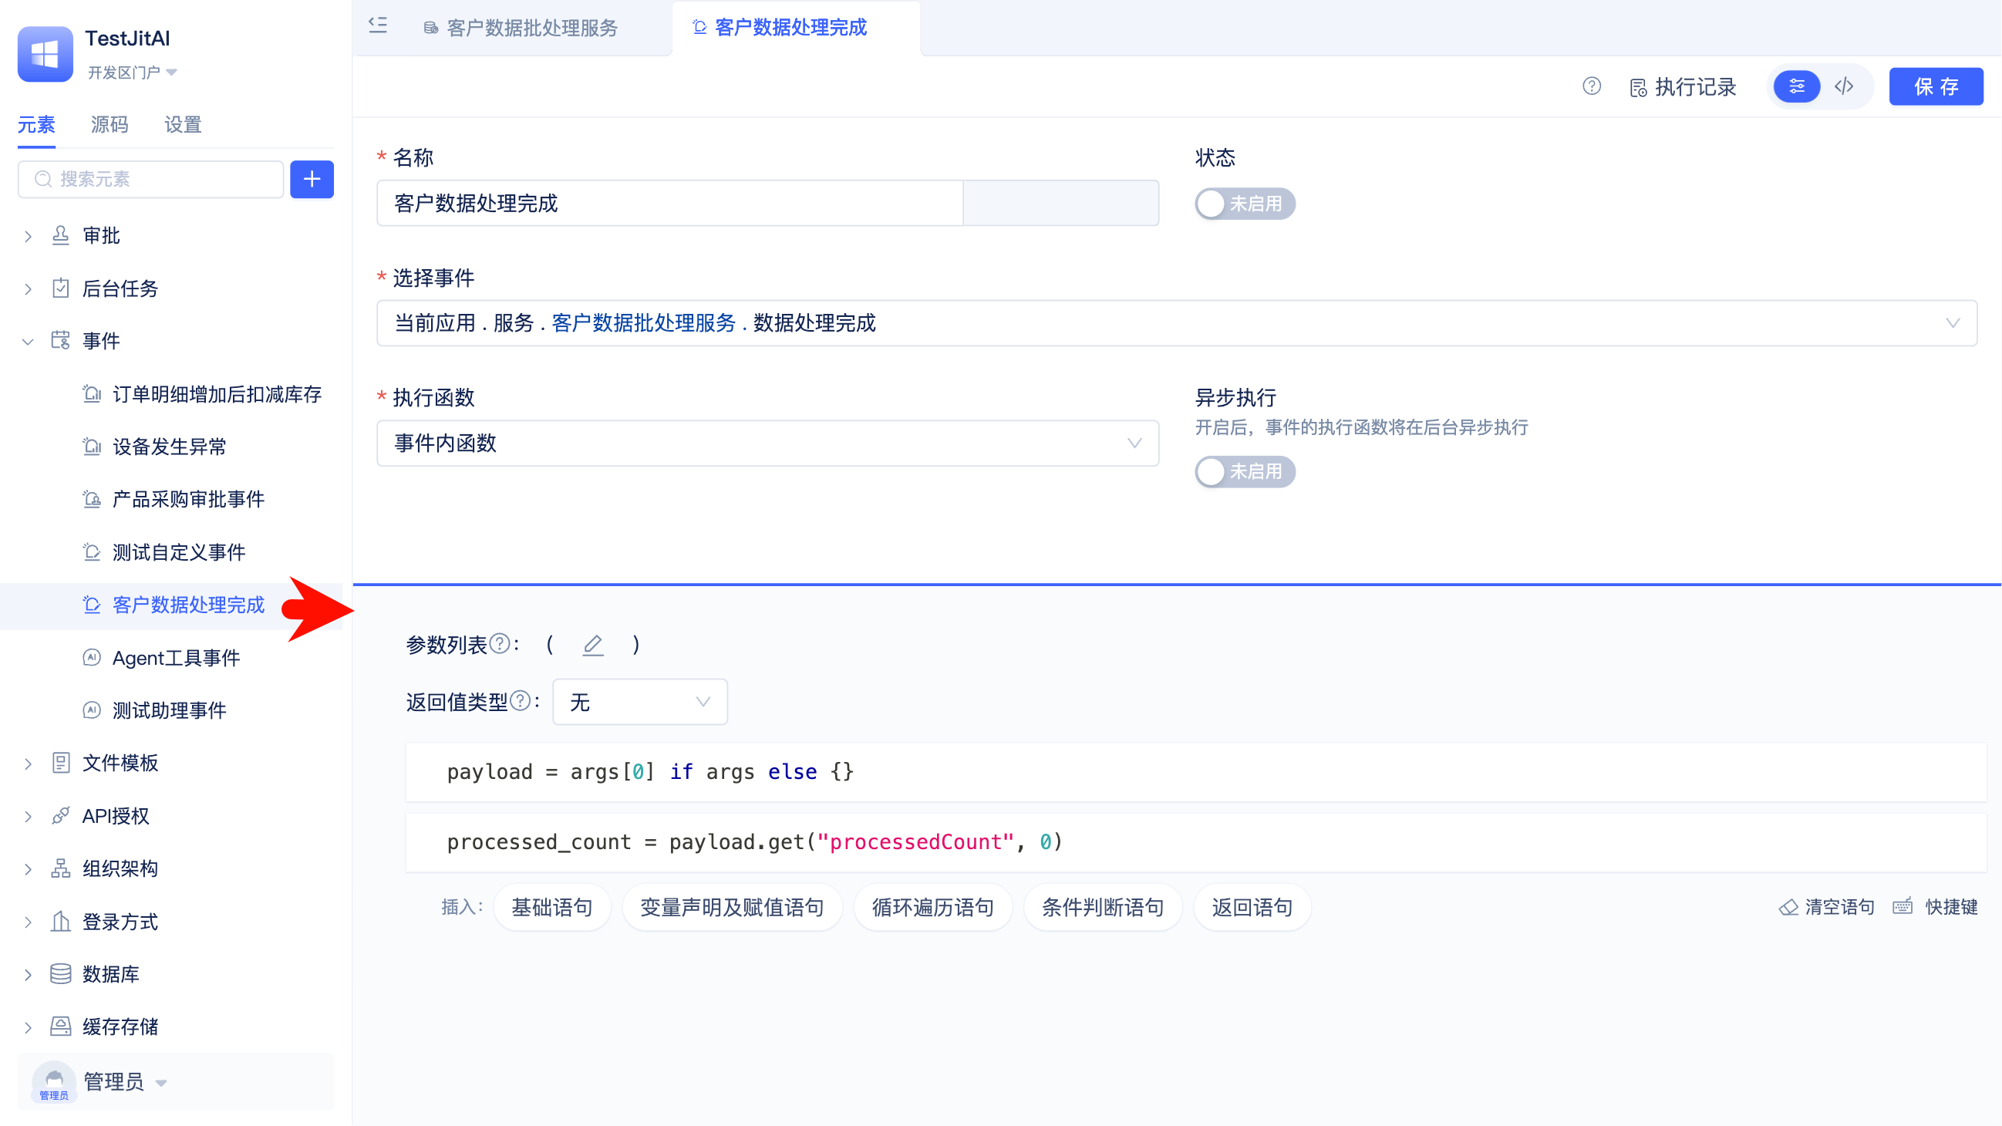Expand the API授权 tree node
Viewport: 2002px width, 1126px height.
point(28,817)
